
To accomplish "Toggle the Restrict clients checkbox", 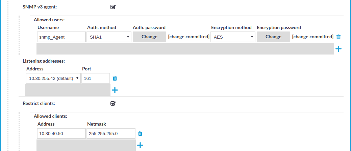I will point(113,104).
